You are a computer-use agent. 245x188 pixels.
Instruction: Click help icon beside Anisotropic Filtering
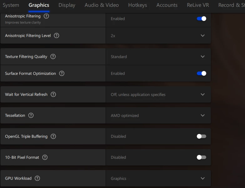[x=46, y=16]
